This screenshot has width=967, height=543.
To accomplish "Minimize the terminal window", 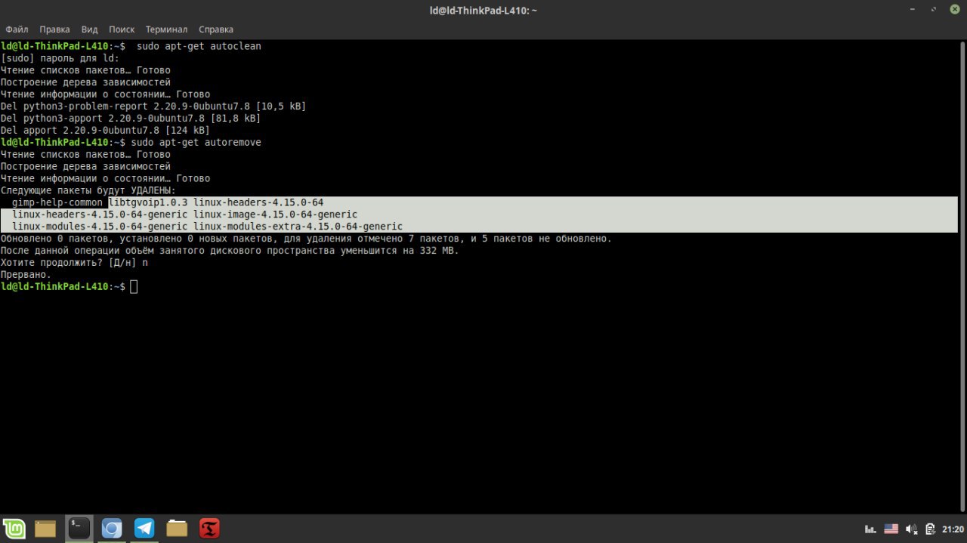I will pos(913,9).
